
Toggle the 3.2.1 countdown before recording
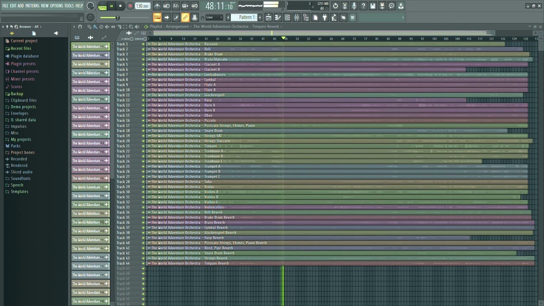[176, 6]
